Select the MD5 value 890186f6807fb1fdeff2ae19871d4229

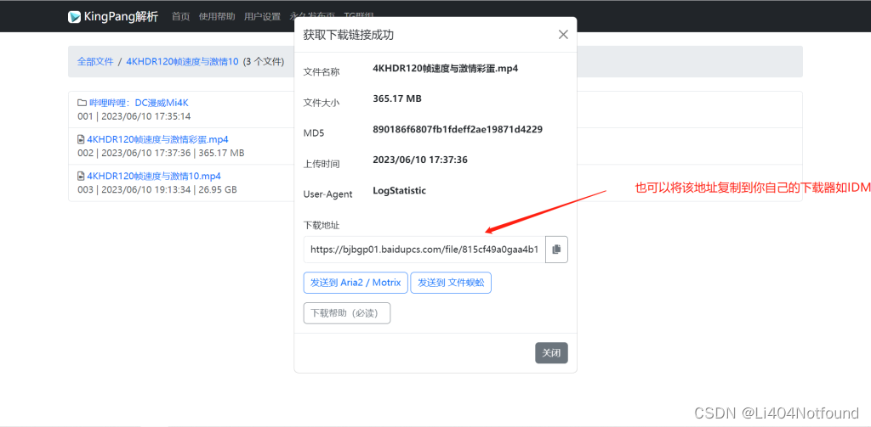458,129
